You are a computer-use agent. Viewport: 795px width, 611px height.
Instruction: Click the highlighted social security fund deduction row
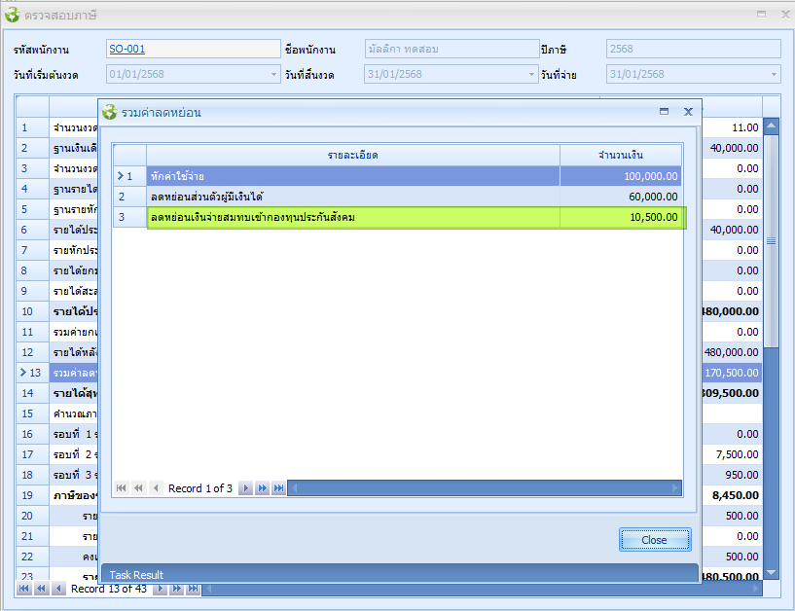pos(352,217)
